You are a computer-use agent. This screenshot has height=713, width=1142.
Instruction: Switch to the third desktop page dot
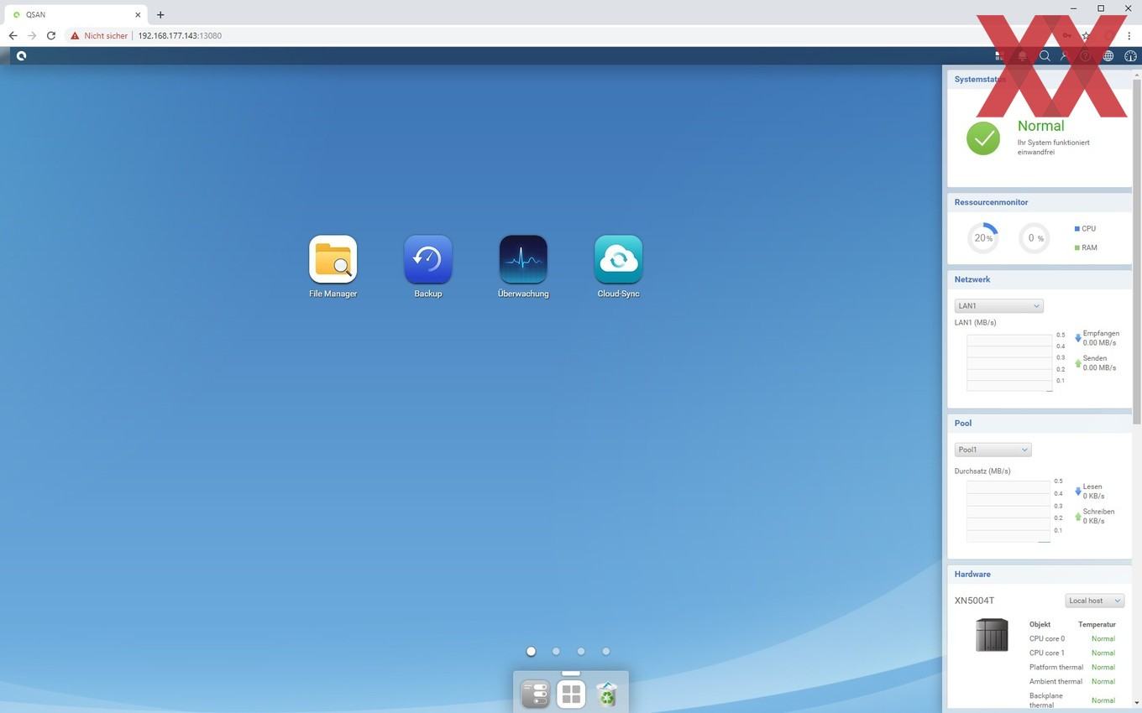pos(581,651)
